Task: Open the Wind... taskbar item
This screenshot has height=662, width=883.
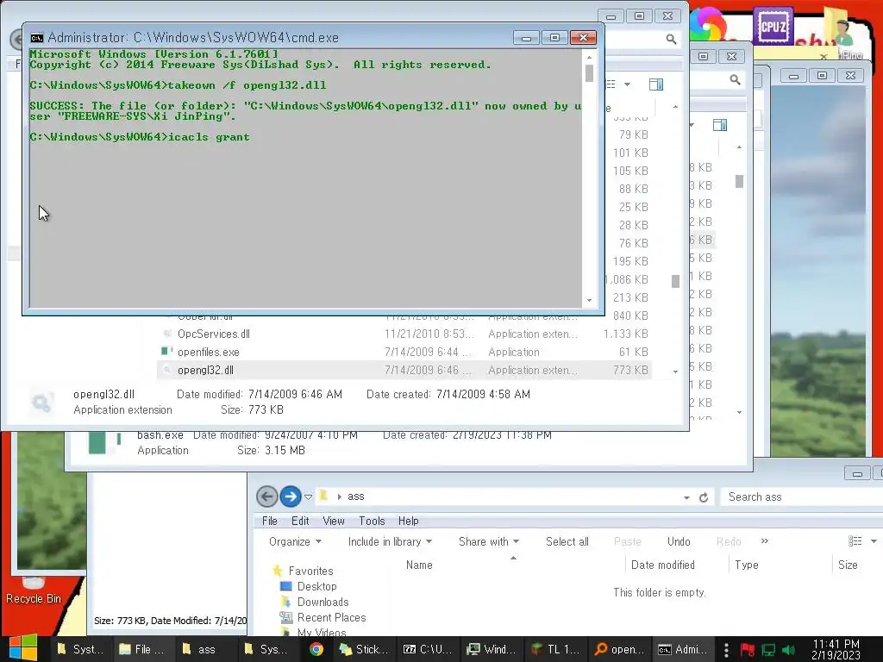Action: point(492,649)
